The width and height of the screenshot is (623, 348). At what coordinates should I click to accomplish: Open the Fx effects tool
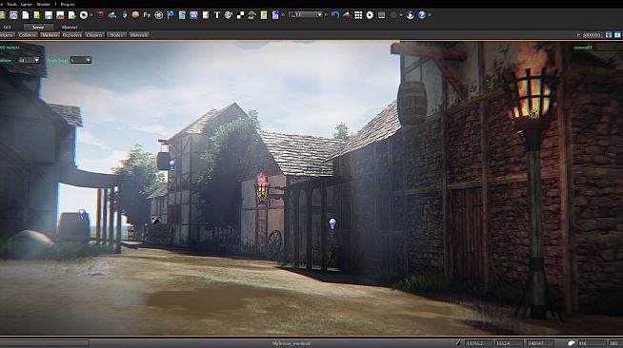pyautogui.click(x=147, y=15)
